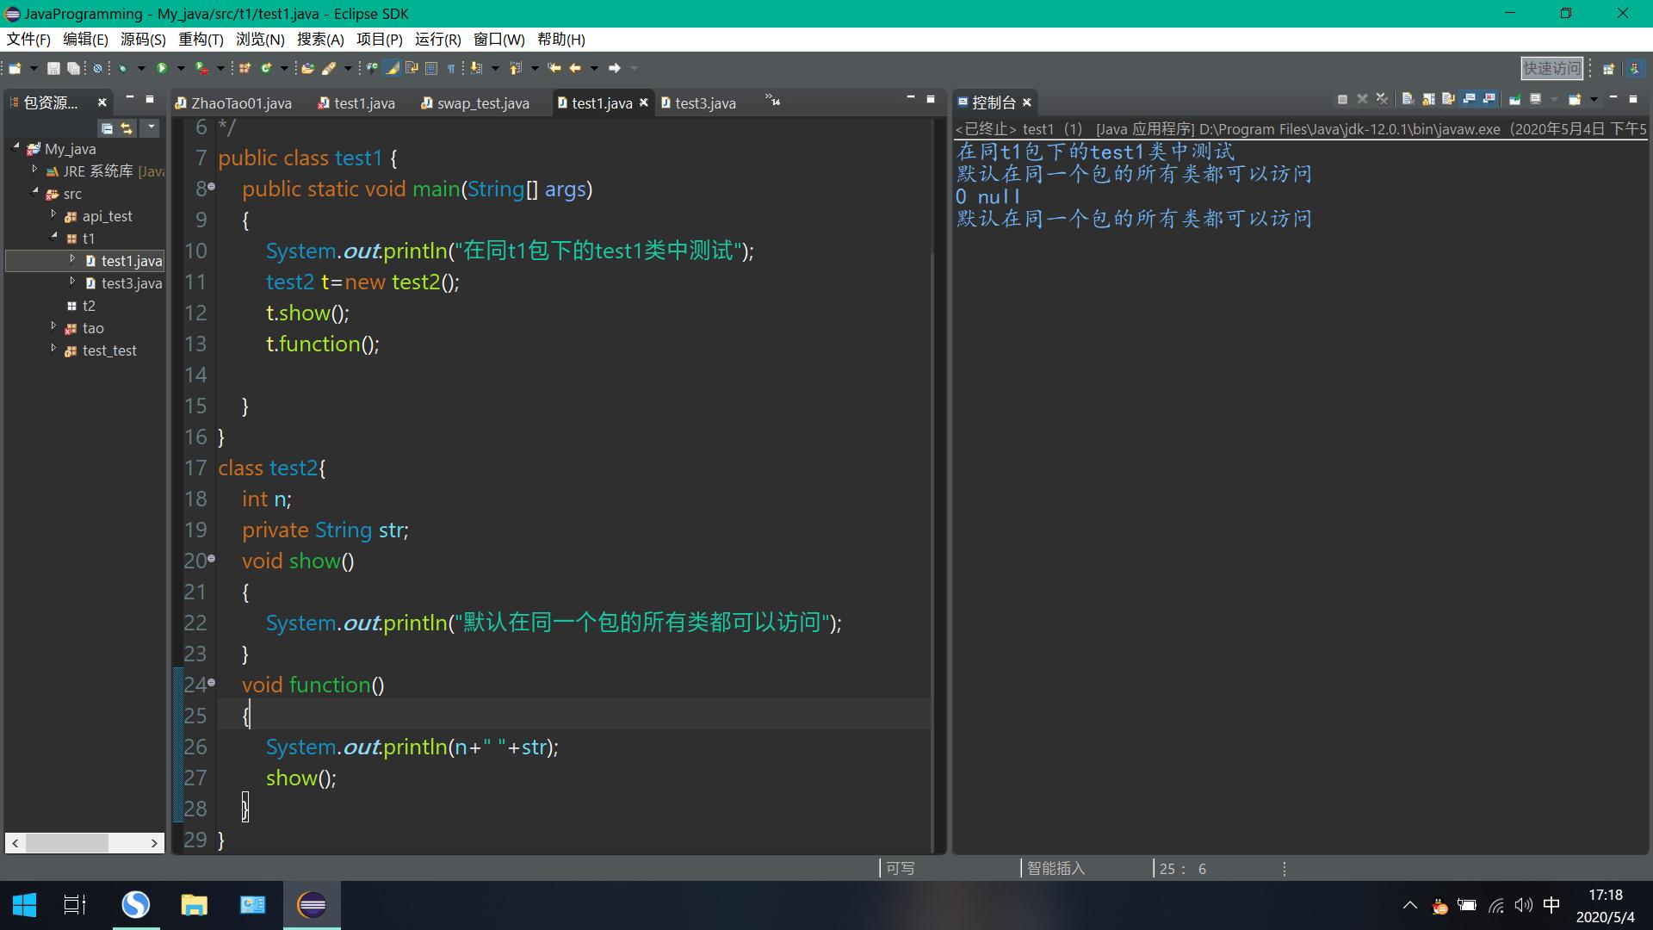Click Pin Console icon
This screenshot has height=930, width=1653.
[x=1514, y=99]
